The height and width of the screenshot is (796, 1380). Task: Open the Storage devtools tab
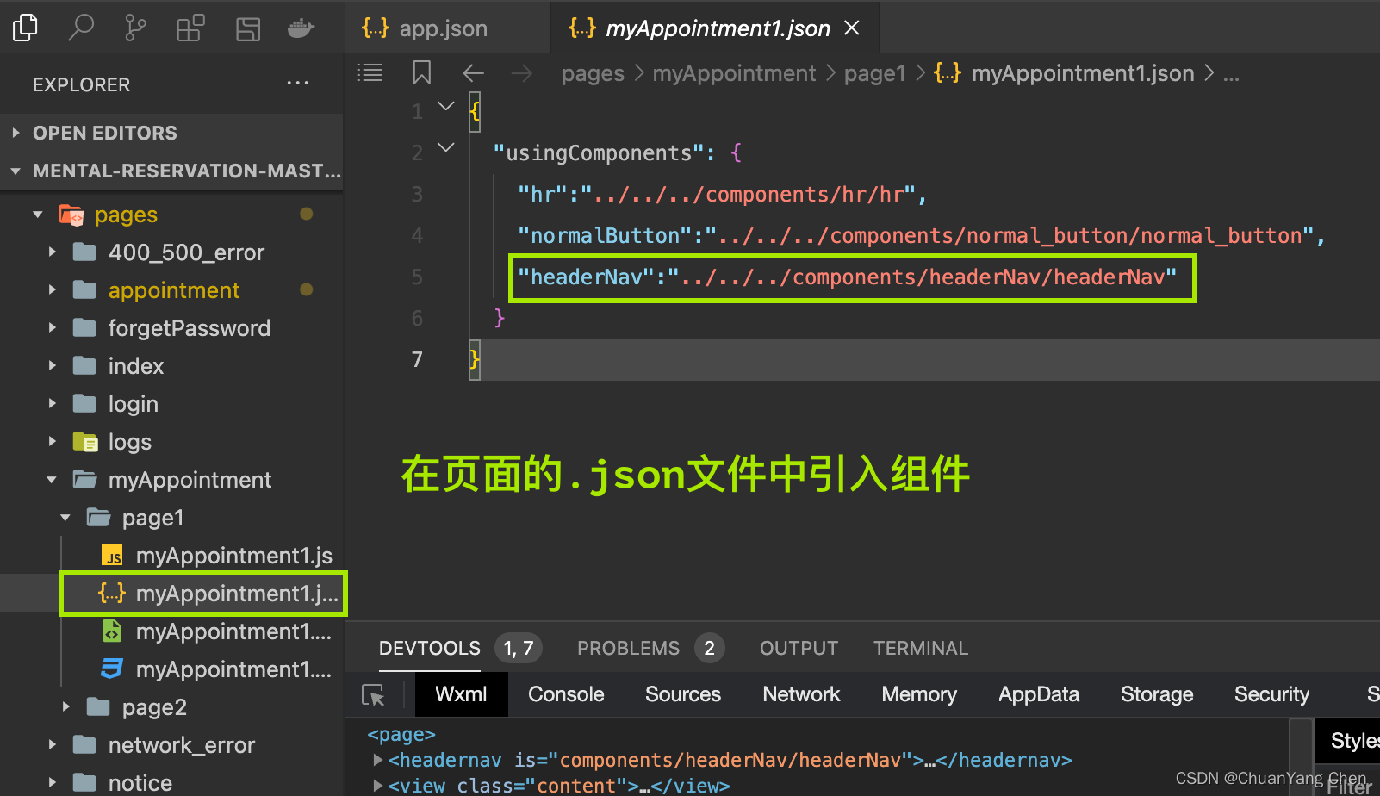[1157, 694]
